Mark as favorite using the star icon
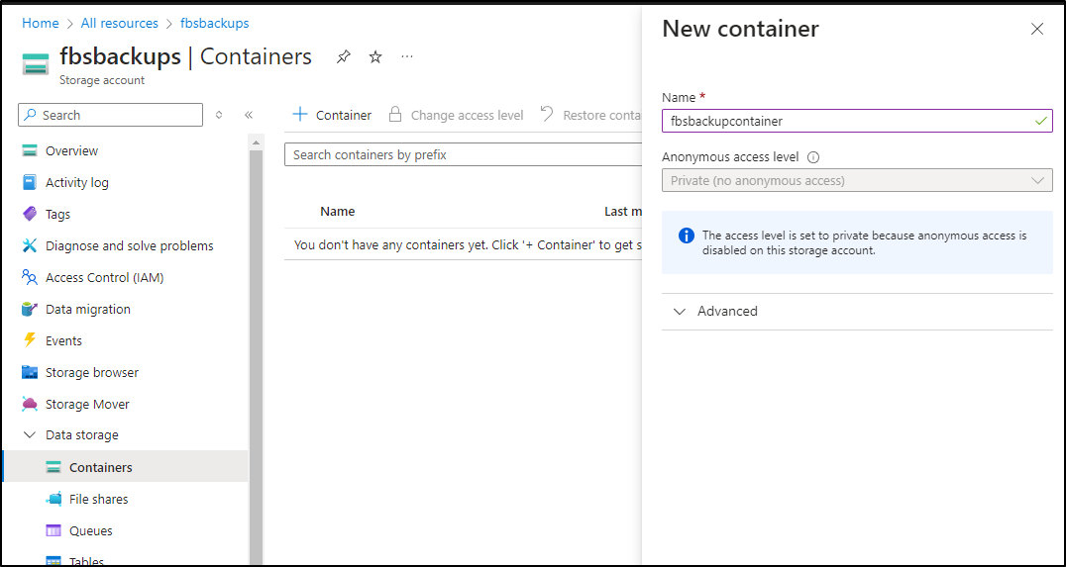 [x=375, y=57]
